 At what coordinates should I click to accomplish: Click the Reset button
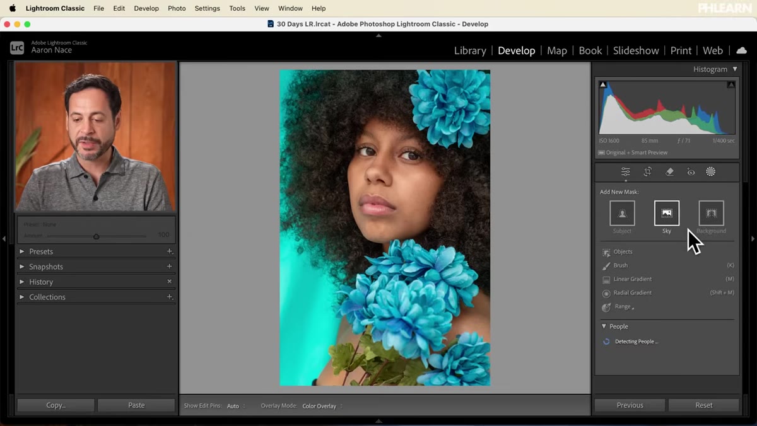tap(703, 405)
